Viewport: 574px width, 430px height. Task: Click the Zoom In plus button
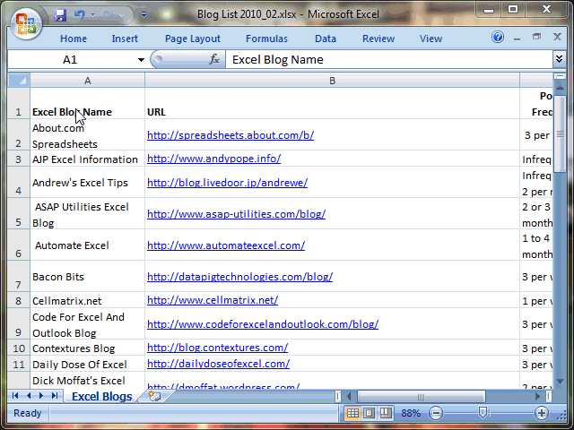pos(542,413)
